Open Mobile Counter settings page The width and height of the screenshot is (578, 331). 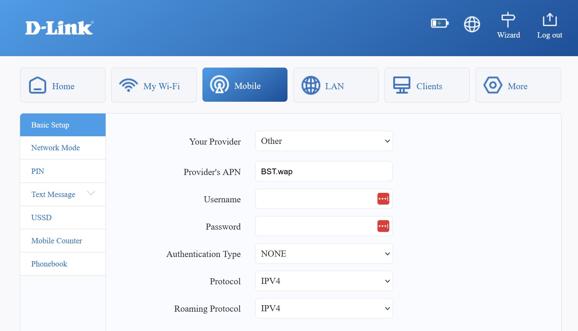[57, 241]
